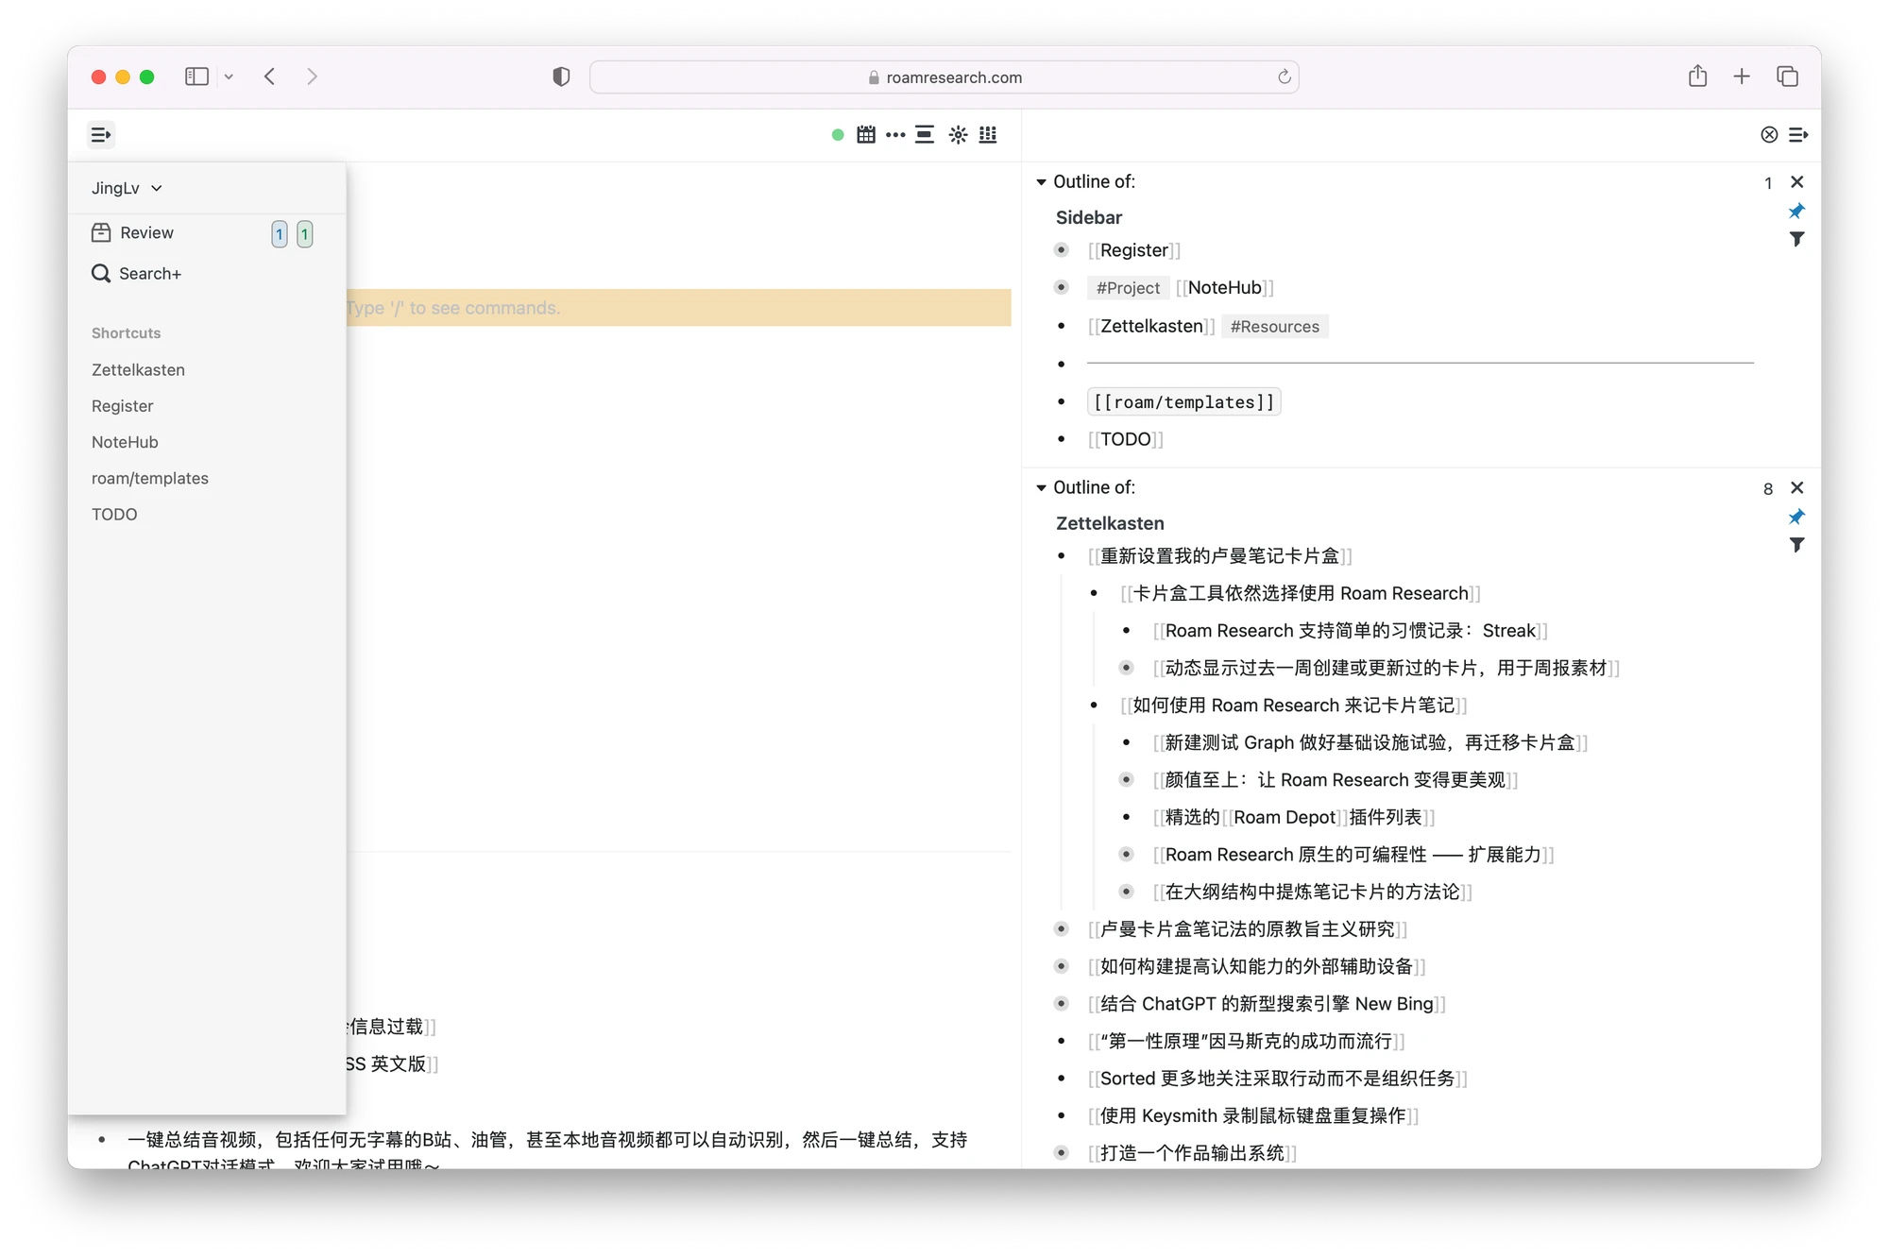Open NoteHub shortcut
Image resolution: width=1889 pixels, height=1258 pixels.
pyautogui.click(x=125, y=442)
